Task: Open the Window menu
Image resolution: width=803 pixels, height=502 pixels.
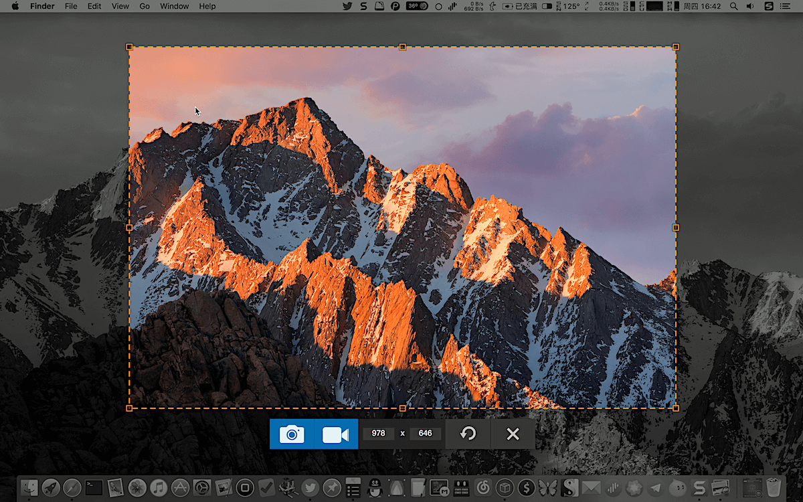Action: [x=174, y=6]
